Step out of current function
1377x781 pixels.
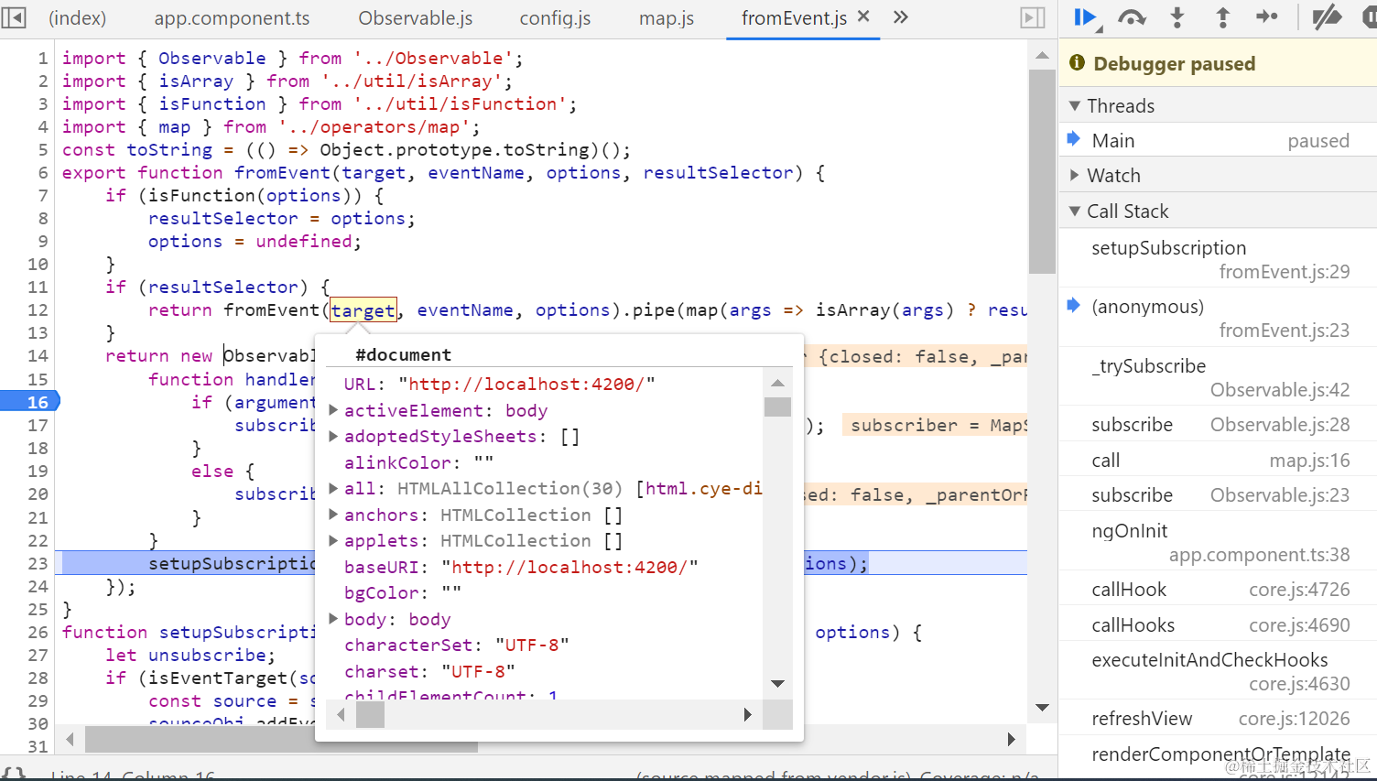1222,17
